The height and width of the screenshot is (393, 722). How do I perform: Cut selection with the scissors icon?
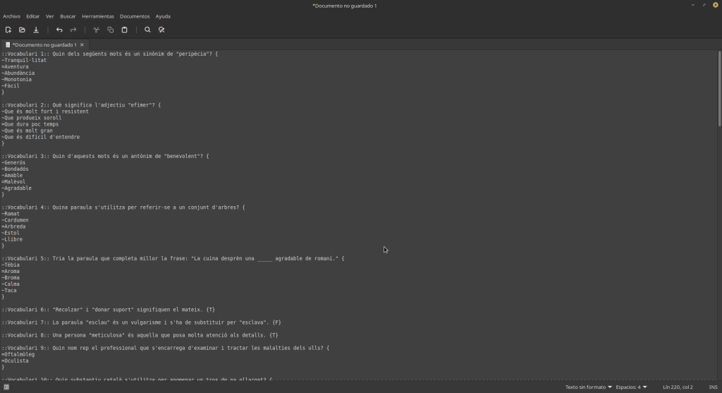tap(97, 30)
